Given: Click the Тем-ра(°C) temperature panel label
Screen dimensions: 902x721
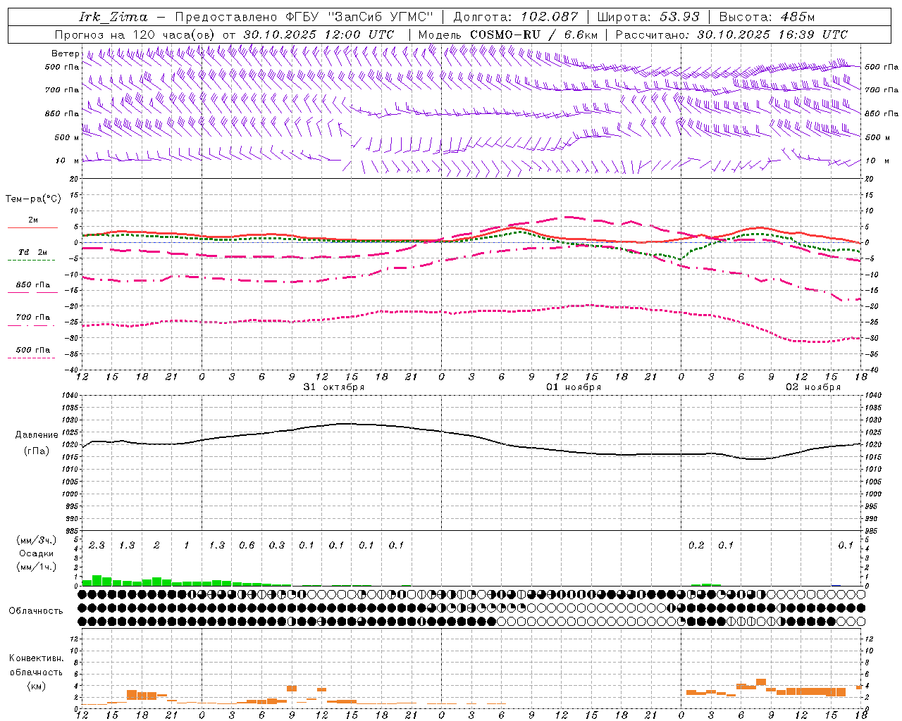Looking at the screenshot, I should [x=33, y=199].
